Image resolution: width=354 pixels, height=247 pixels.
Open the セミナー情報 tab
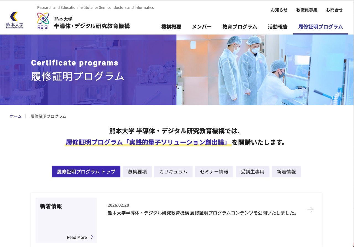(x=214, y=171)
